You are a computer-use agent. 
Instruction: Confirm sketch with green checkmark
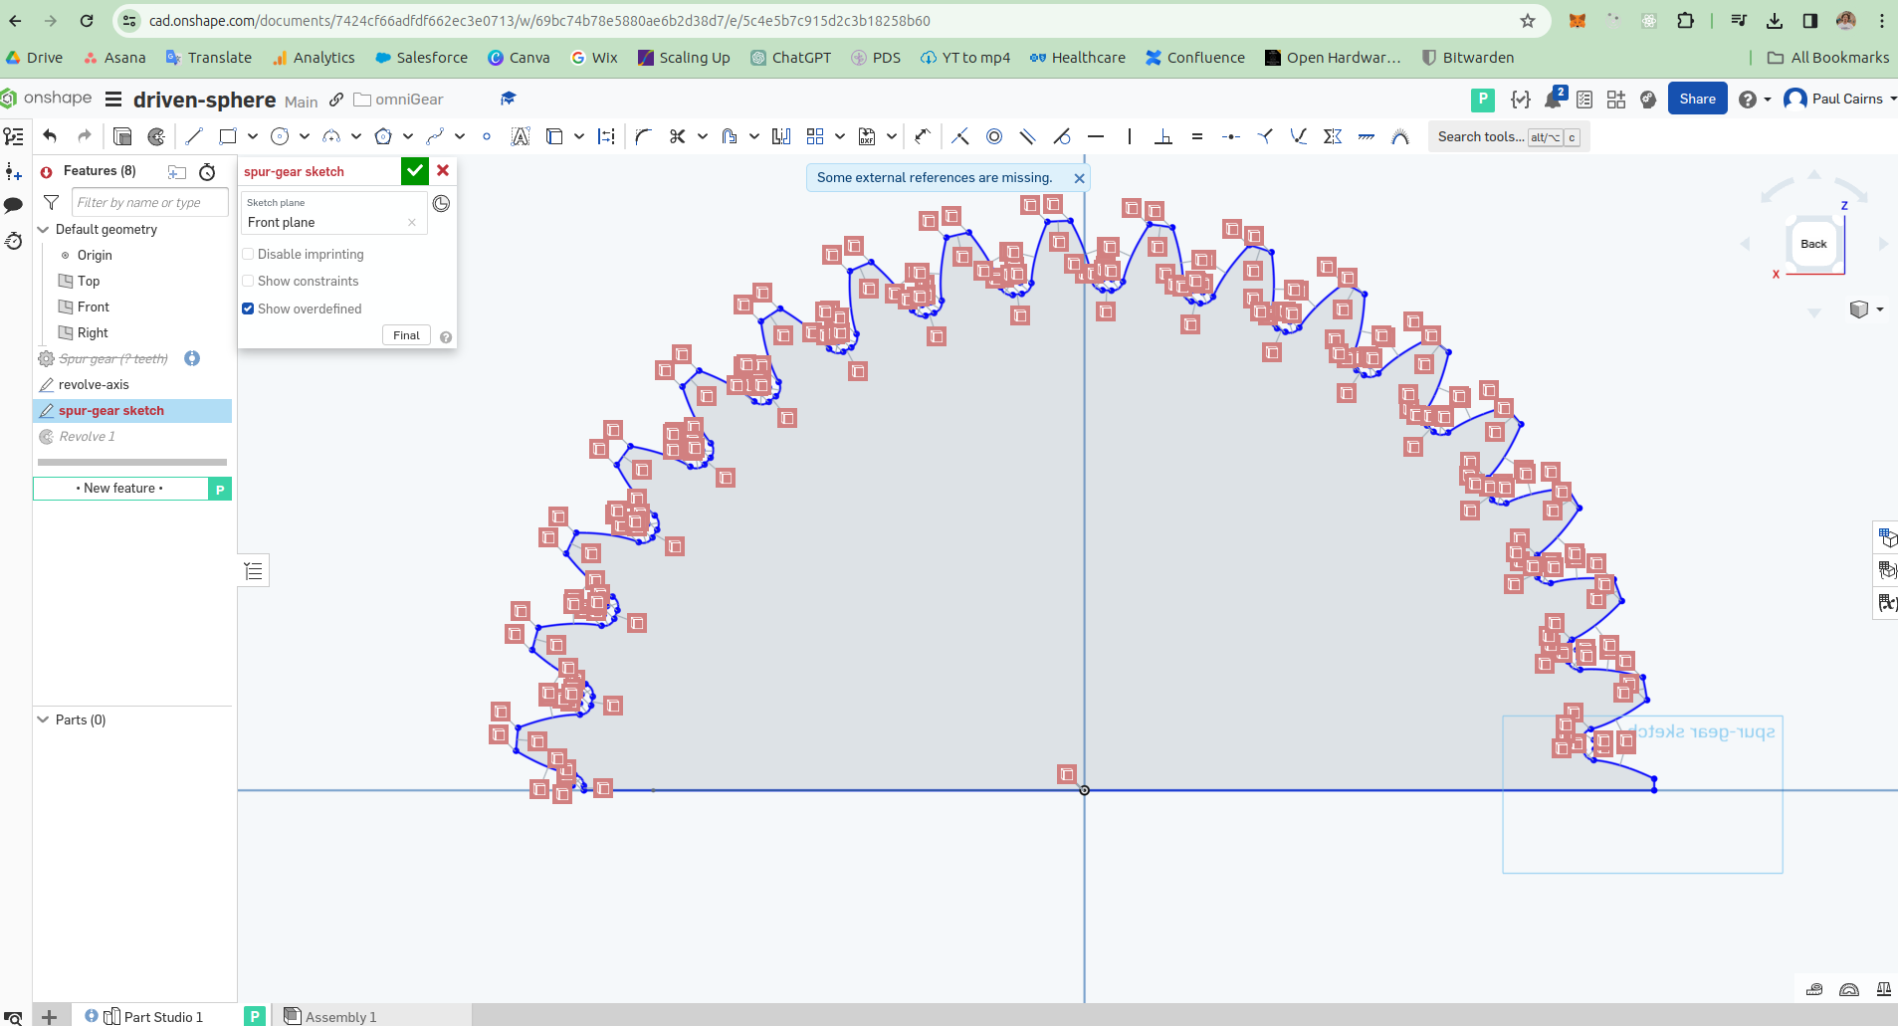click(415, 171)
